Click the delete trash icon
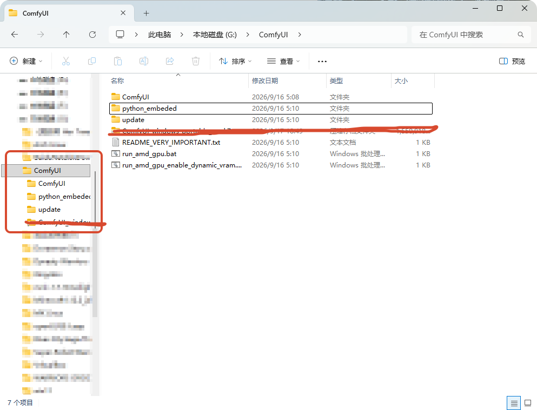 [x=196, y=61]
